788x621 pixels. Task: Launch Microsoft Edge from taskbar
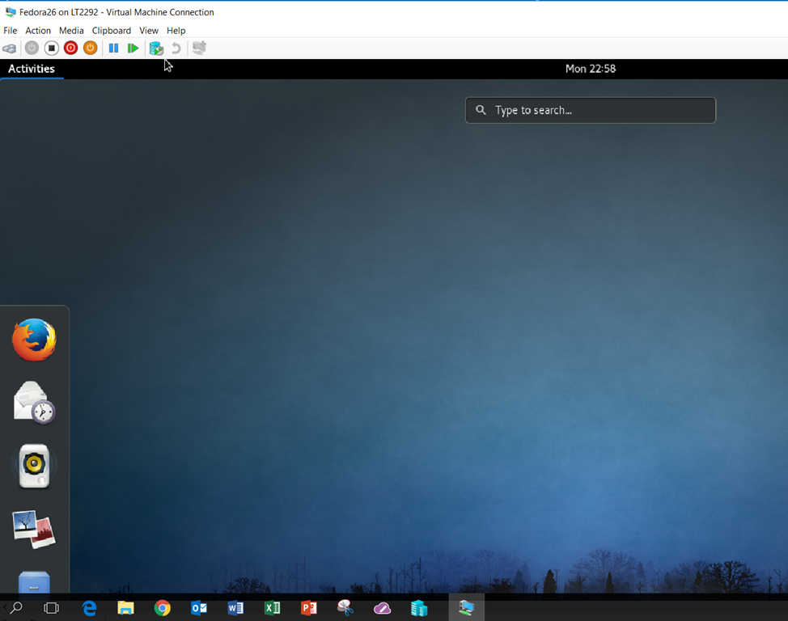(x=90, y=608)
